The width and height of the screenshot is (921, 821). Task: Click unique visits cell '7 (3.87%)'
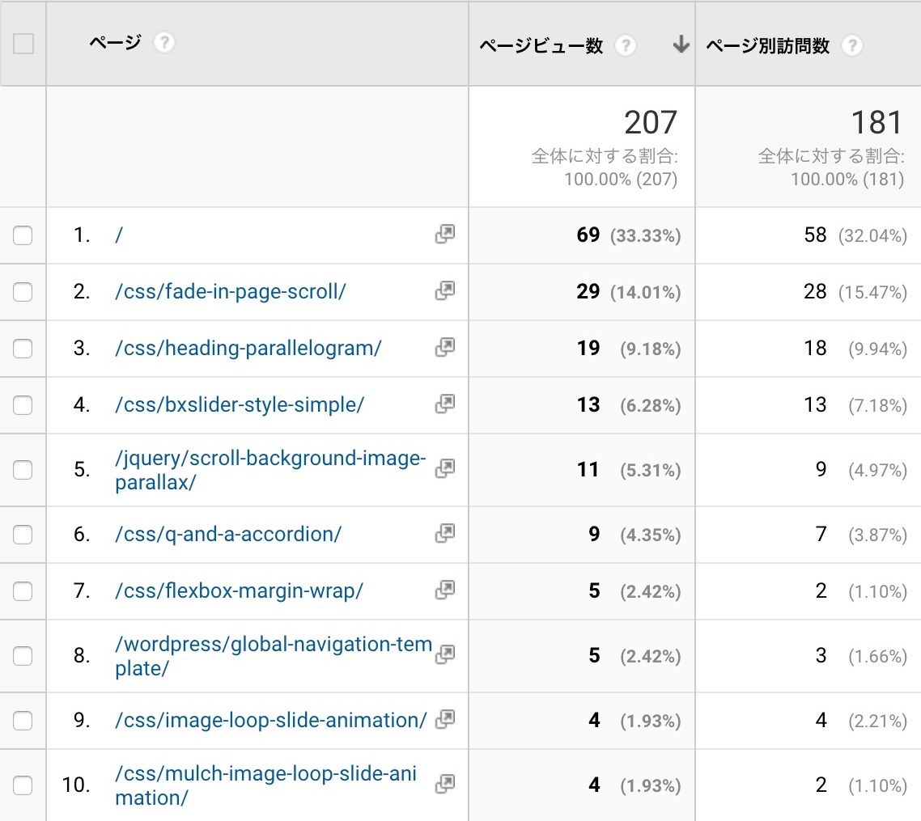[x=861, y=535]
